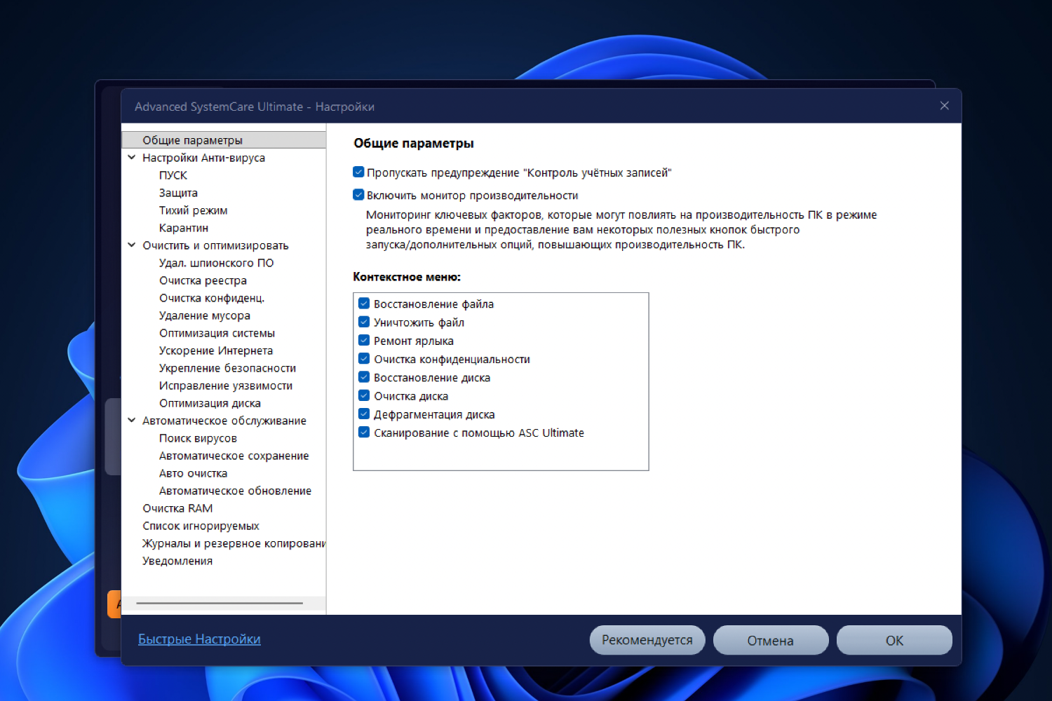Go to "Оптимизация системы" settings
The width and height of the screenshot is (1052, 701).
point(217,333)
